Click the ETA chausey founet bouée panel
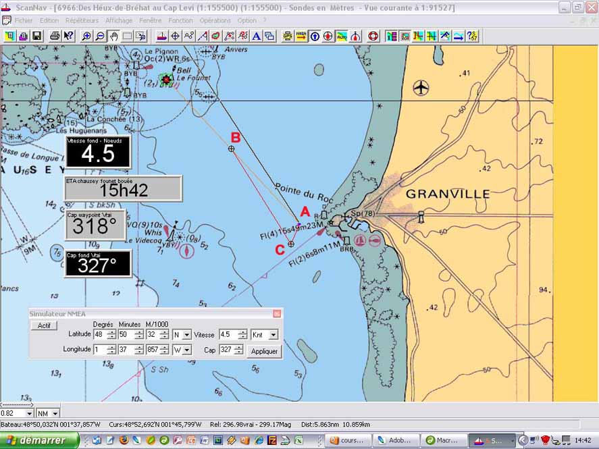 123,188
